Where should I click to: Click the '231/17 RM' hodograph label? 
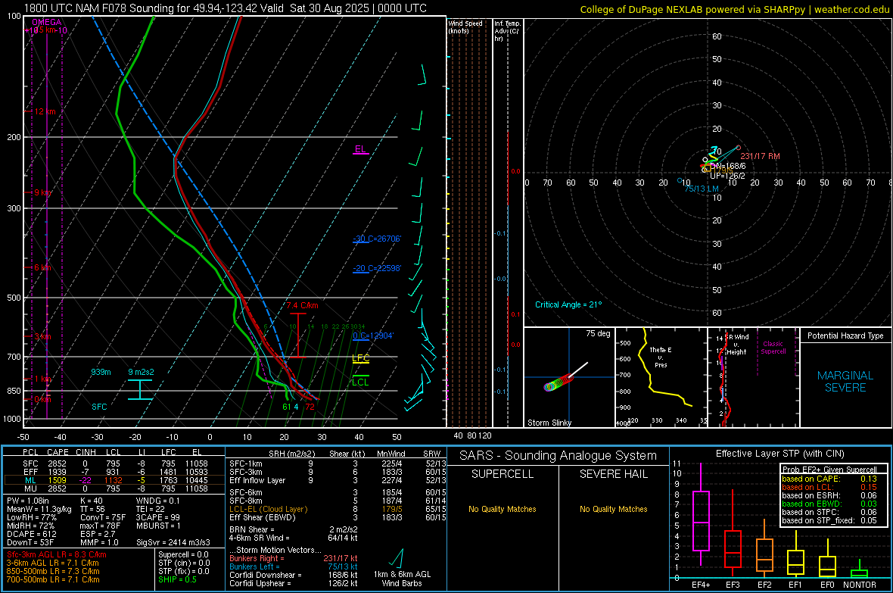[x=760, y=156]
